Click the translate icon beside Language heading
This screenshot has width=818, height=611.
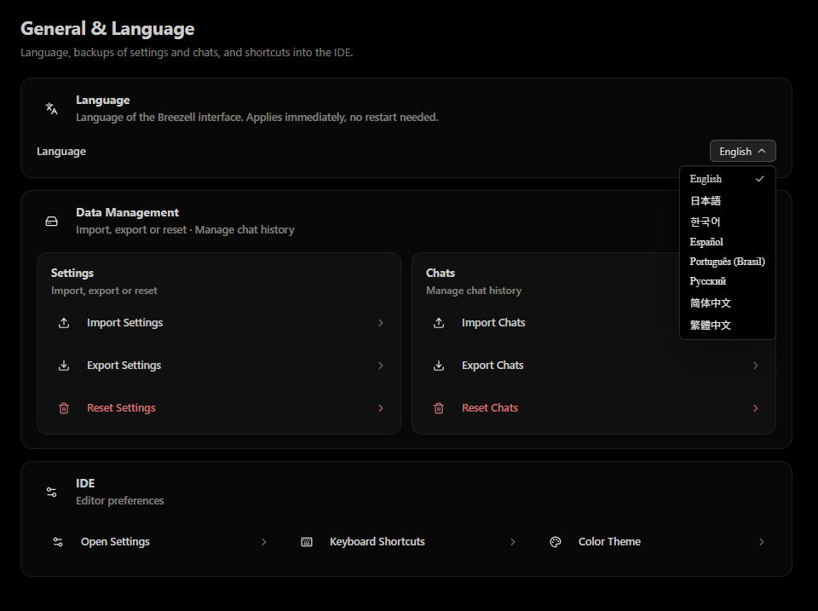tap(51, 108)
